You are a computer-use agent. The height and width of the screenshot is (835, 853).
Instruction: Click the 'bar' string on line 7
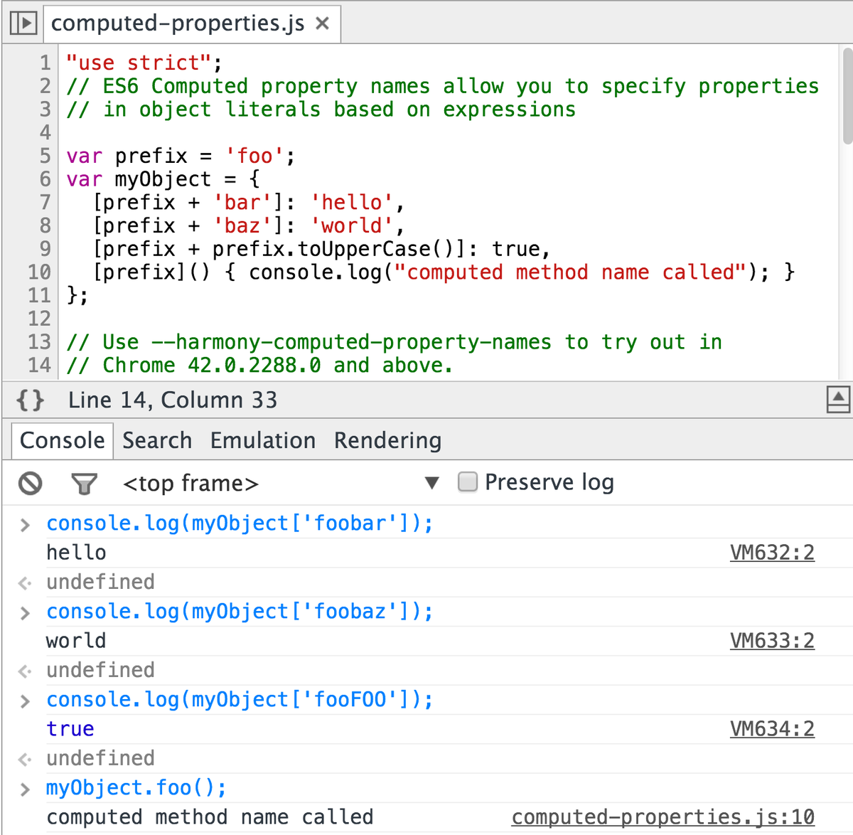(242, 203)
